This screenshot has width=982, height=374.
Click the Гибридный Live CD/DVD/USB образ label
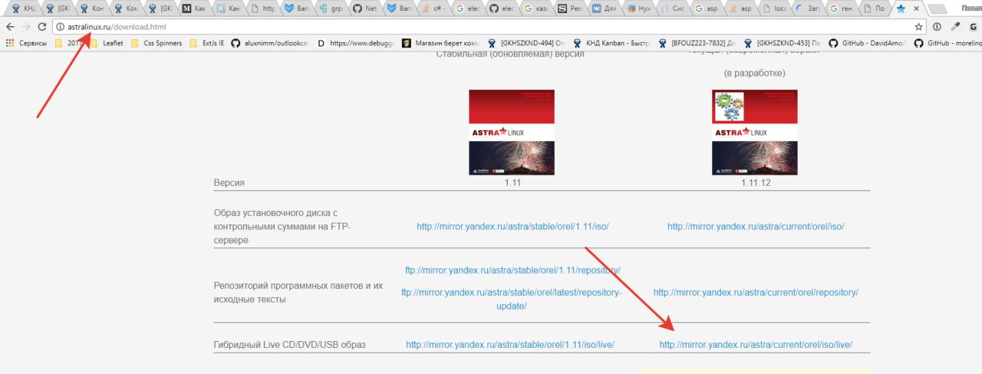(290, 345)
